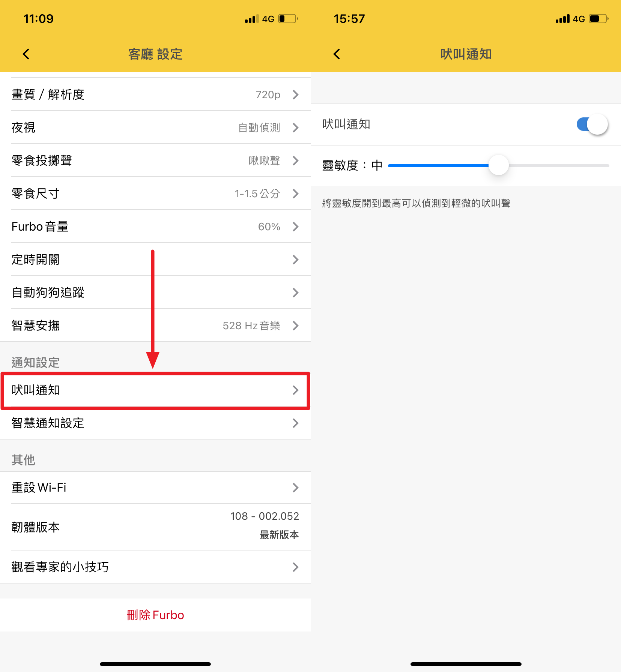The height and width of the screenshot is (672, 621).
Task: Tap the 靈敏度：中 label
Action: point(352,165)
